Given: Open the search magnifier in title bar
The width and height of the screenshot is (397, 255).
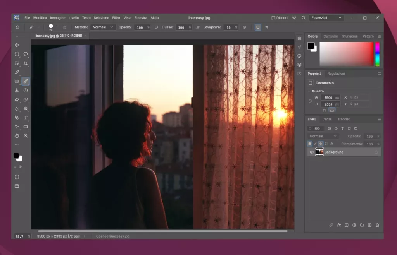Looking at the screenshot, I should pyautogui.click(x=303, y=18).
